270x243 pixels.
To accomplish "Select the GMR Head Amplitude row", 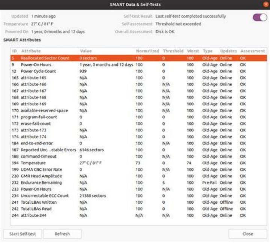I will pos(139,176).
